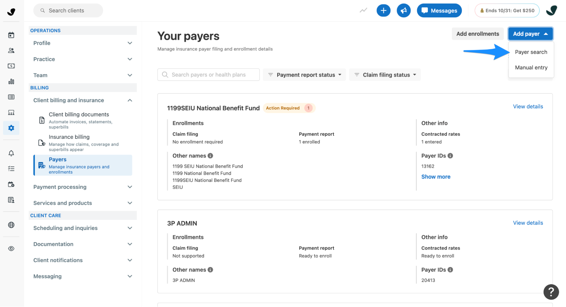Viewport: 566px width, 307px height.
Task: Click the Action Required badge
Action: coord(289,108)
